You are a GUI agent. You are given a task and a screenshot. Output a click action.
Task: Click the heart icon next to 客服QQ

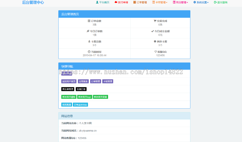coord(156,52)
